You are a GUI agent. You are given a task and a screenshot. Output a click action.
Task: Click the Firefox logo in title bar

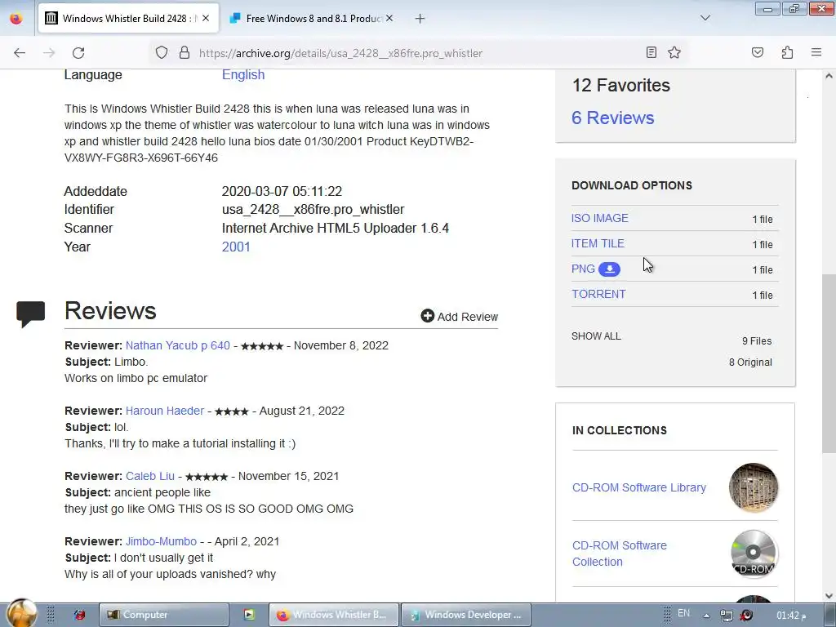pyautogui.click(x=16, y=18)
